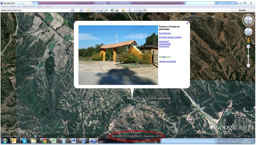Click the Email envelope icon
Image resolution: width=256 pixels, height=145 pixels.
click(x=136, y=10)
